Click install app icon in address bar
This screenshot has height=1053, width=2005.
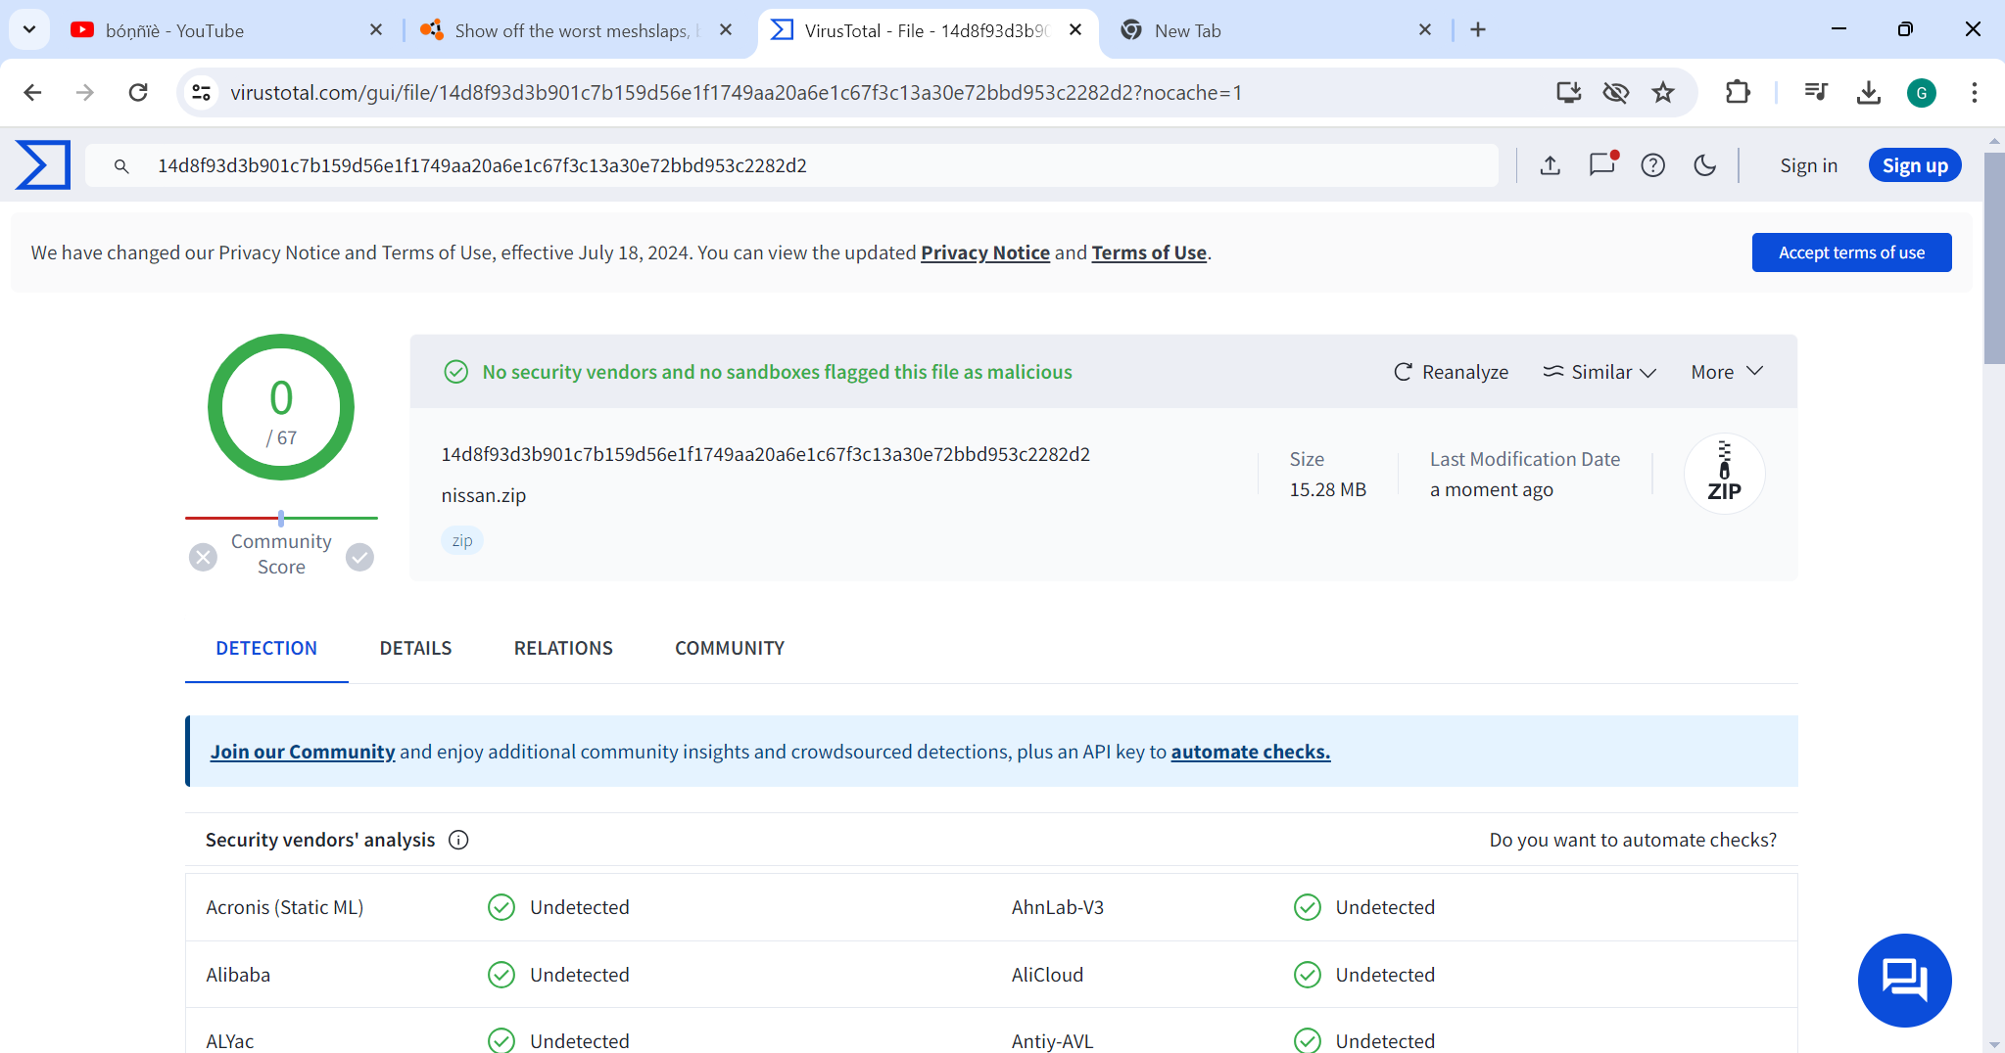1569,92
